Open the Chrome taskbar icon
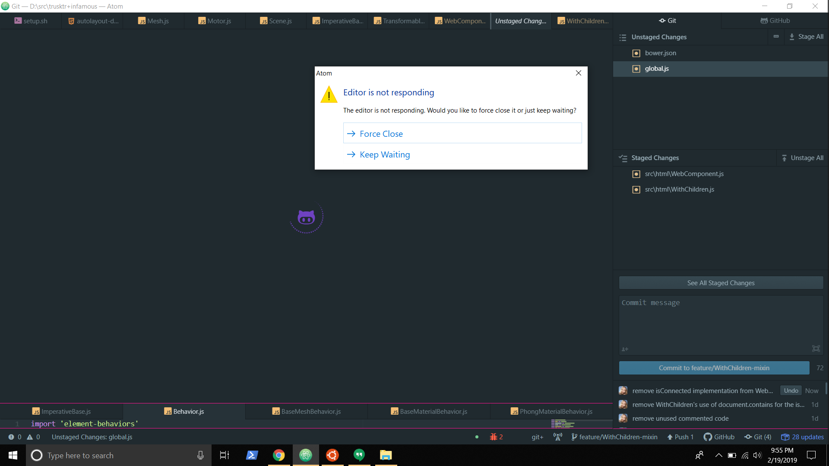 tap(279, 455)
